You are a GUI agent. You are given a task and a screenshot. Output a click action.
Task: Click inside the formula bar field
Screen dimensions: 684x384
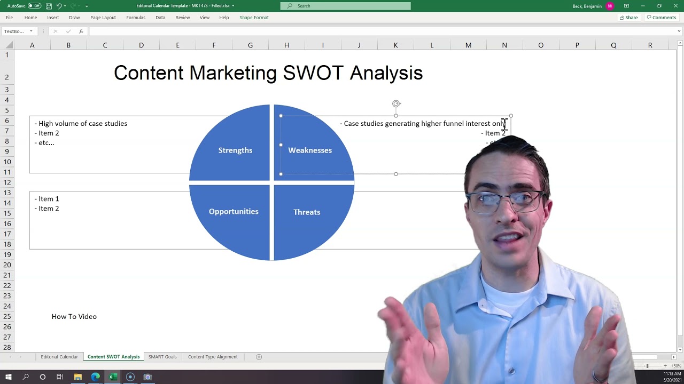(x=382, y=31)
